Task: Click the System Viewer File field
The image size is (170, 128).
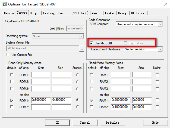Action: point(43,48)
